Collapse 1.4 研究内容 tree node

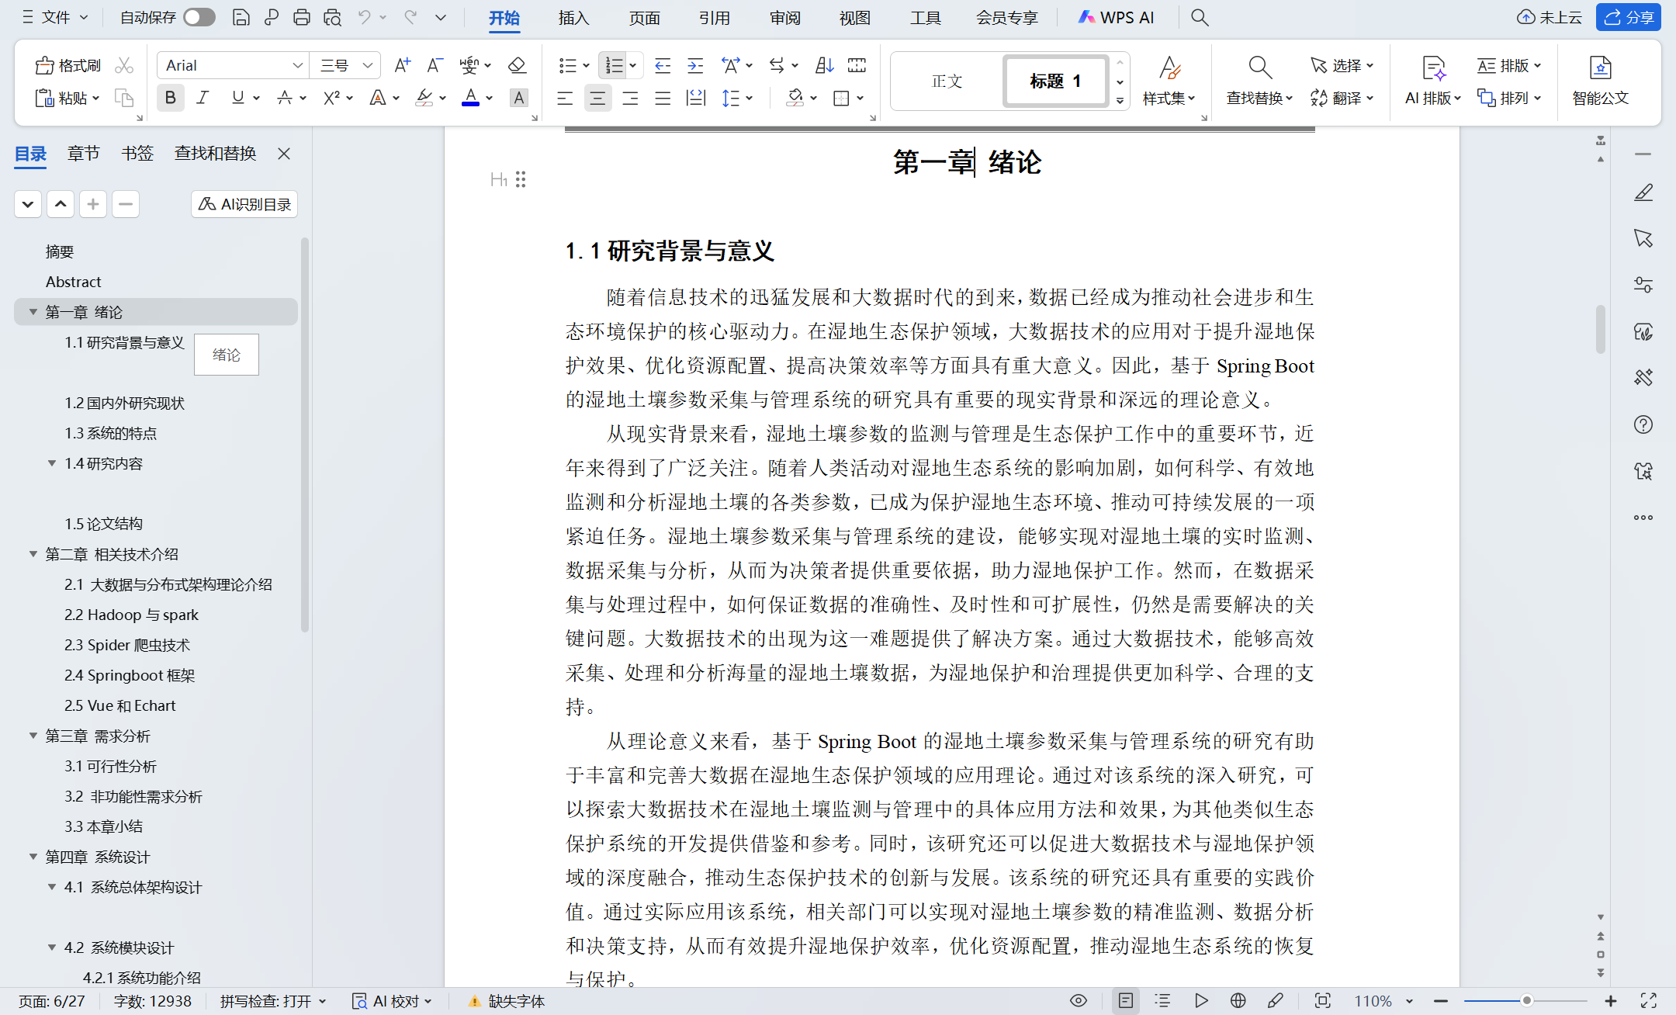click(52, 463)
